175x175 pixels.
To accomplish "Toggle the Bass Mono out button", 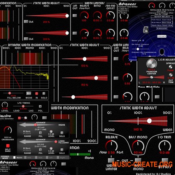I will (138, 160).
